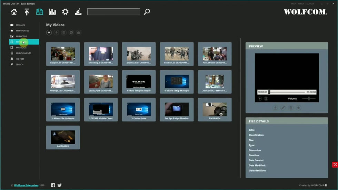Click the red icon at right edge
The width and height of the screenshot is (338, 190).
(x=335, y=165)
